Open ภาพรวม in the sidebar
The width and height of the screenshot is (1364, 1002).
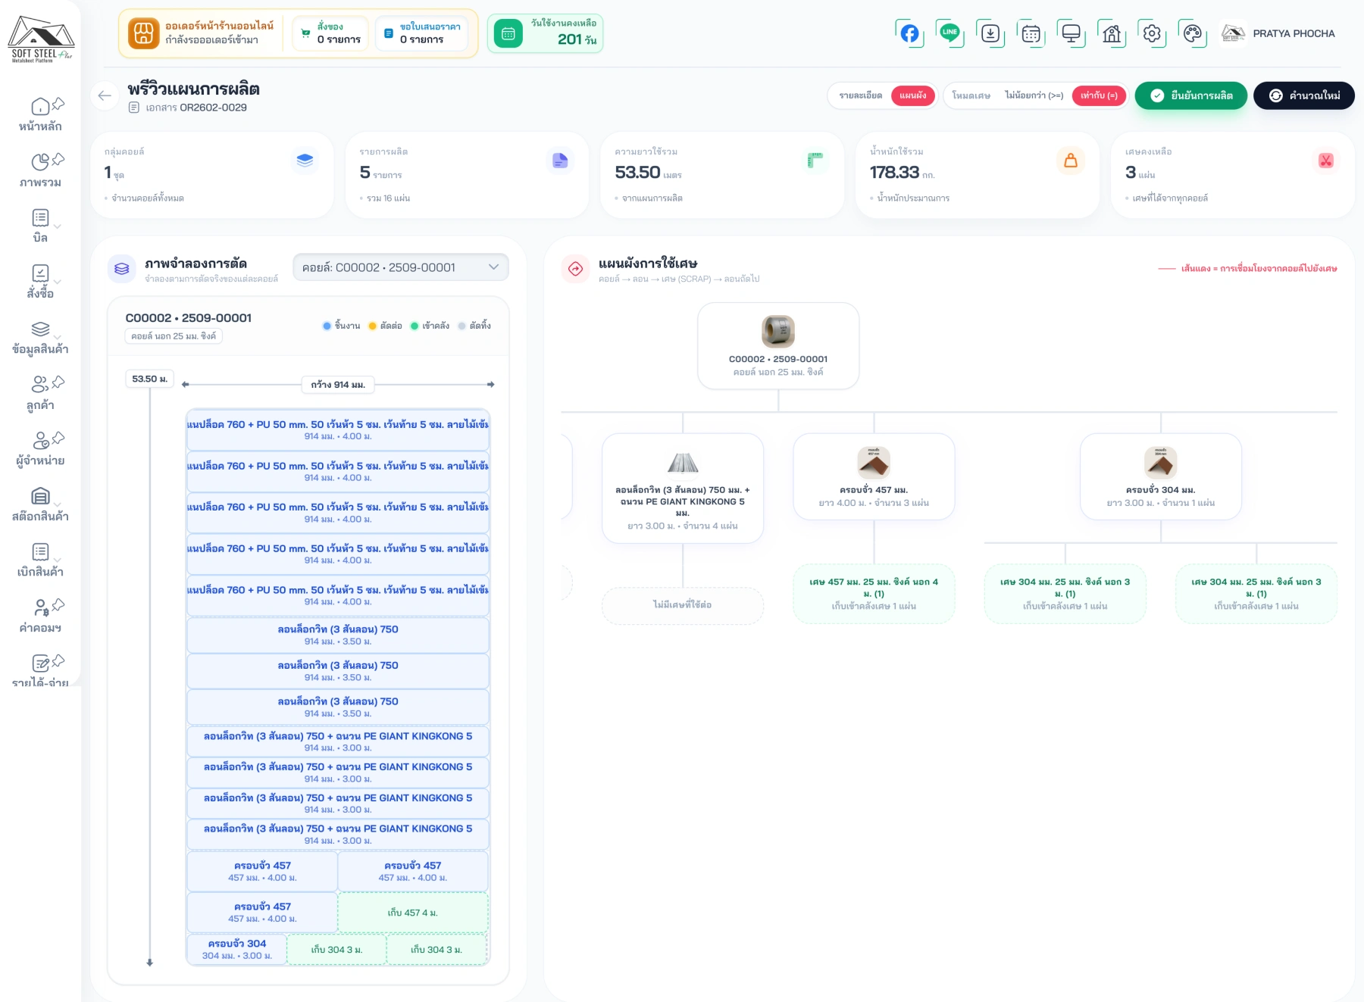(x=40, y=171)
